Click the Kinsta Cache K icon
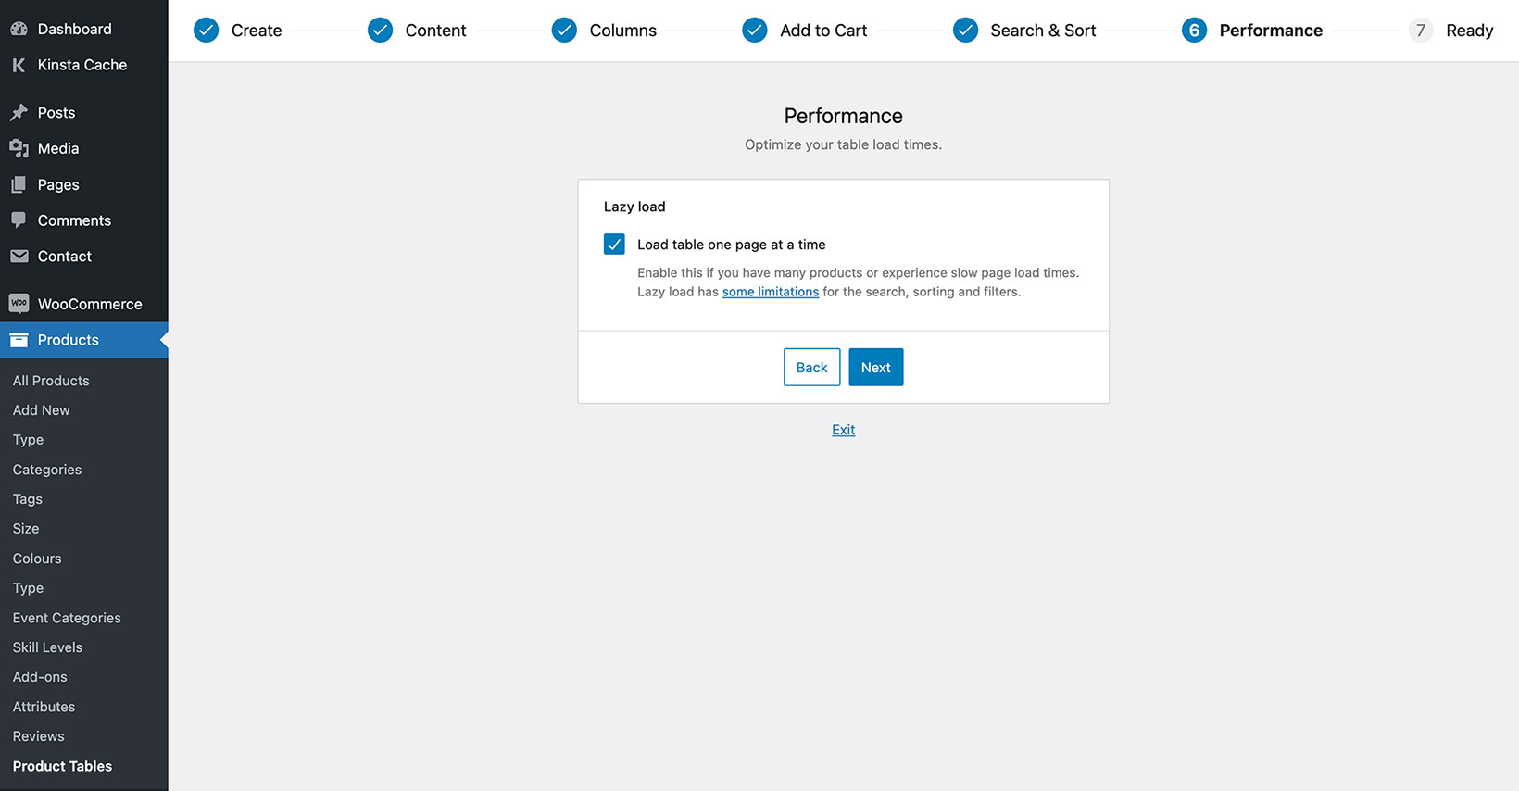The image size is (1519, 791). point(19,65)
